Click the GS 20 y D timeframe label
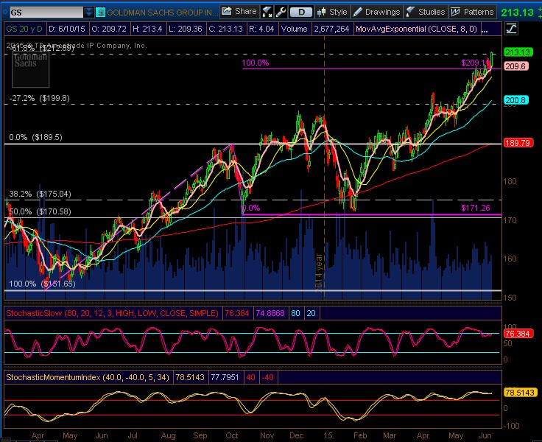 [24, 29]
